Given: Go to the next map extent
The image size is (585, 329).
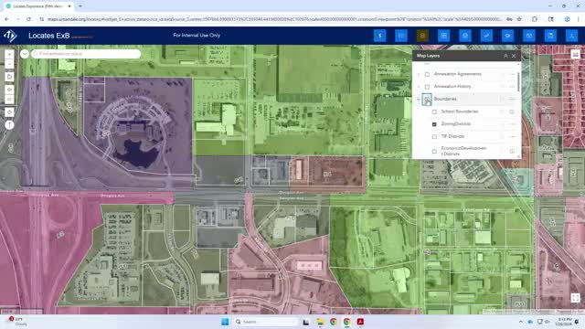Looking at the screenshot, I should point(9,100).
